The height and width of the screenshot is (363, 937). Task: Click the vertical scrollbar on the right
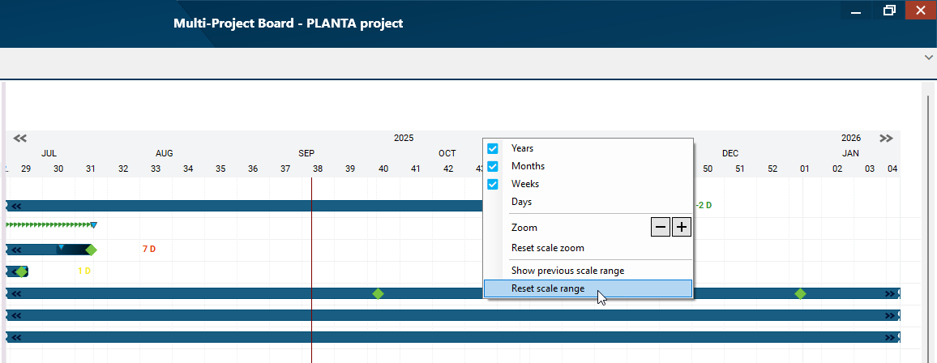point(928,219)
